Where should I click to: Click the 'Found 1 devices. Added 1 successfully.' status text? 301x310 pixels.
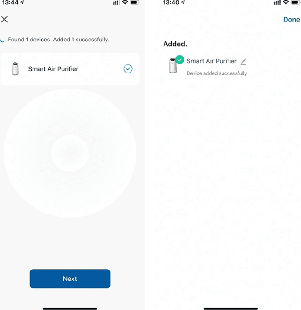(59, 39)
